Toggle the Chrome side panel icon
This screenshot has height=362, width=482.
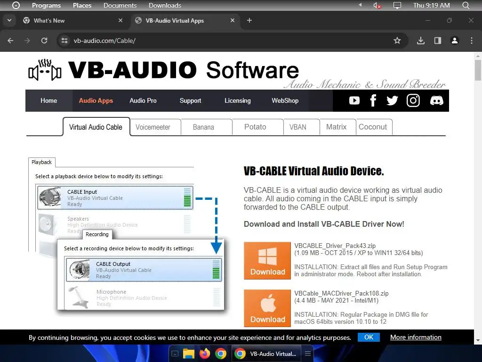pyautogui.click(x=438, y=41)
